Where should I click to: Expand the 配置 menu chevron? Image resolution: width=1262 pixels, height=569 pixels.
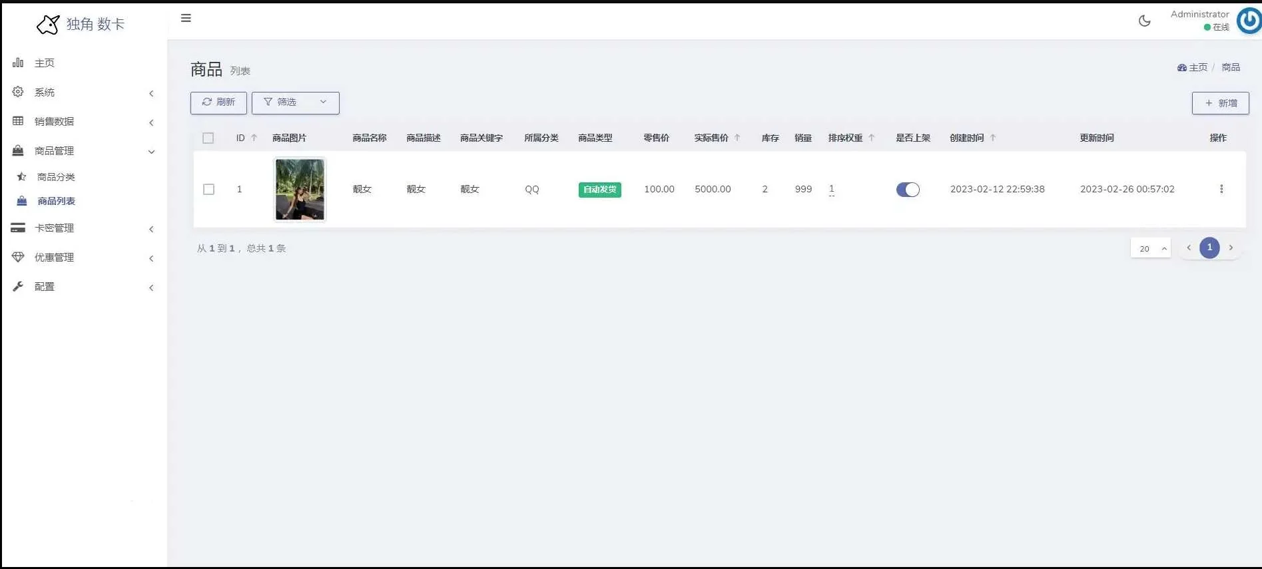click(x=151, y=287)
